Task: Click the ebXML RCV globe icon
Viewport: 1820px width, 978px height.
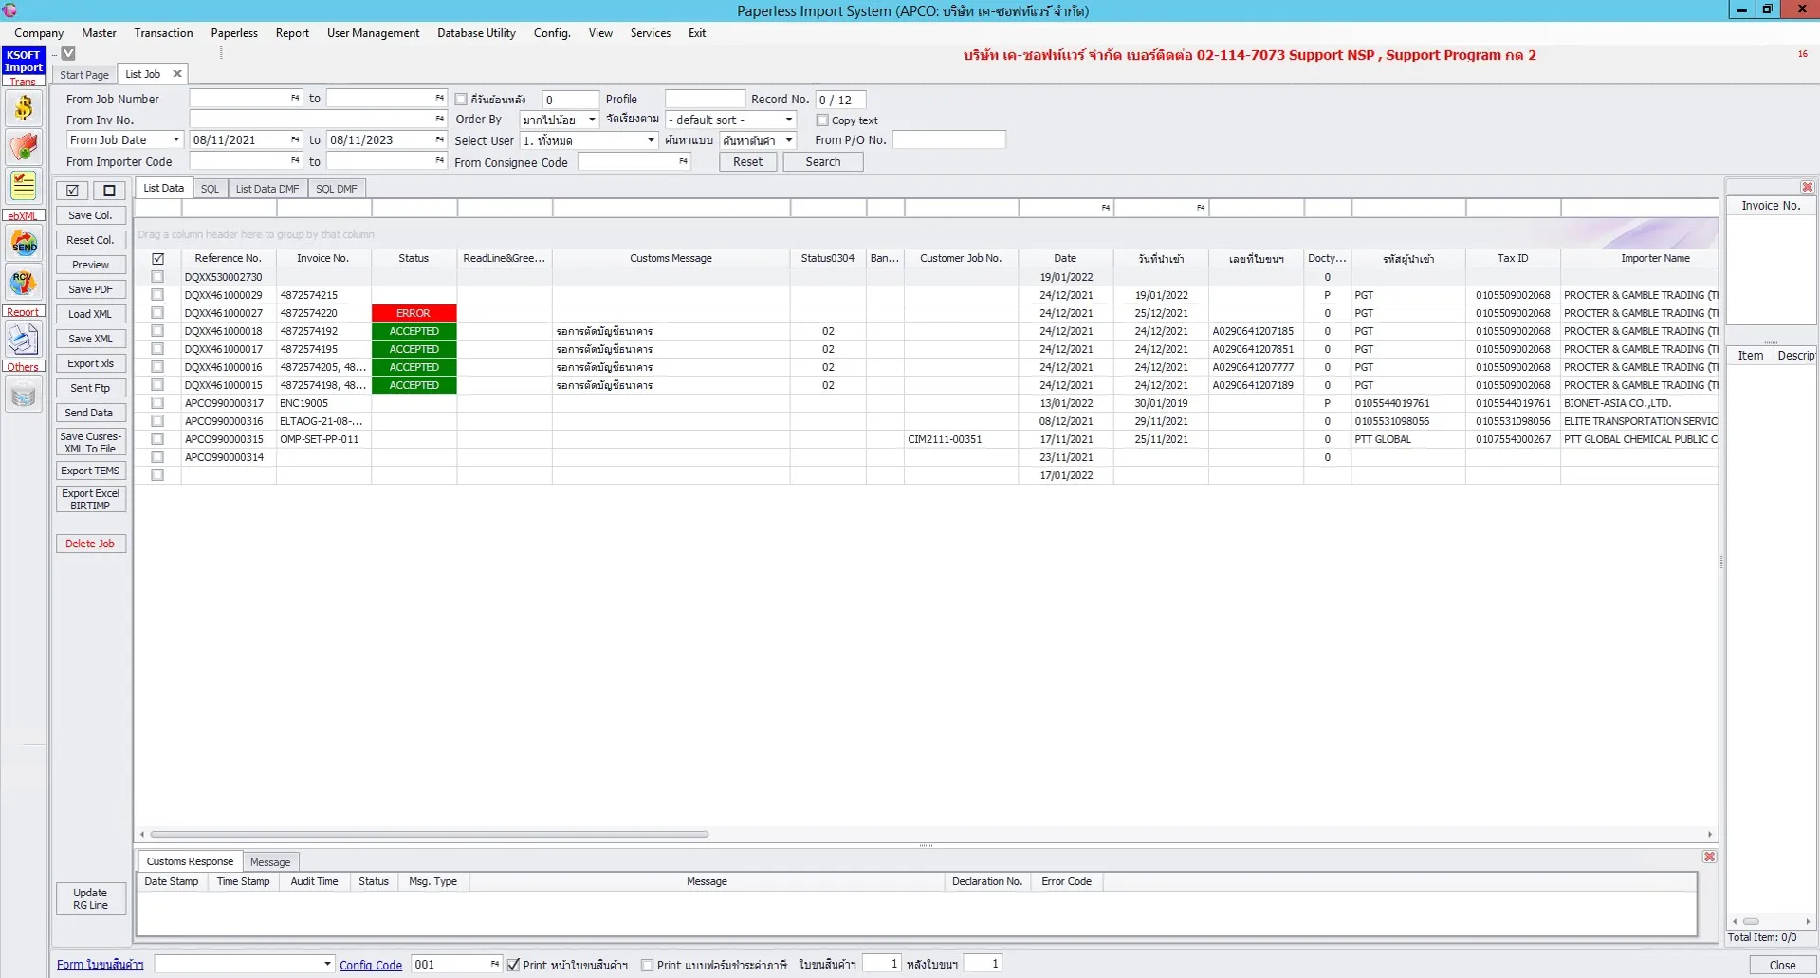Action: 23,282
